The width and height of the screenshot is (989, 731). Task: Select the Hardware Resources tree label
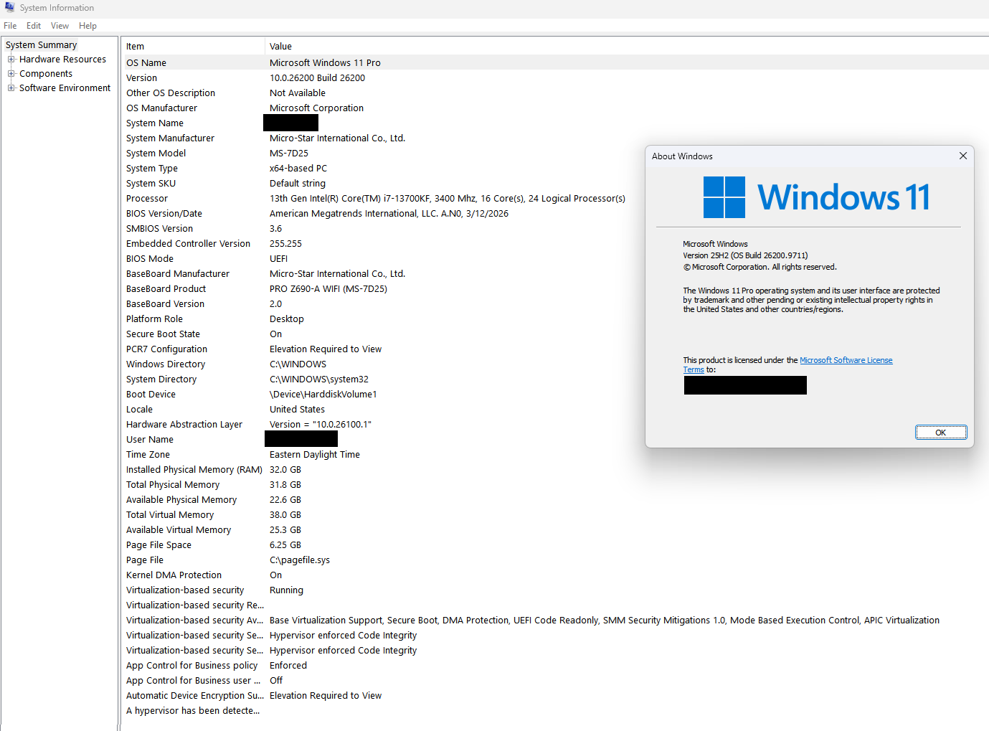click(x=62, y=60)
